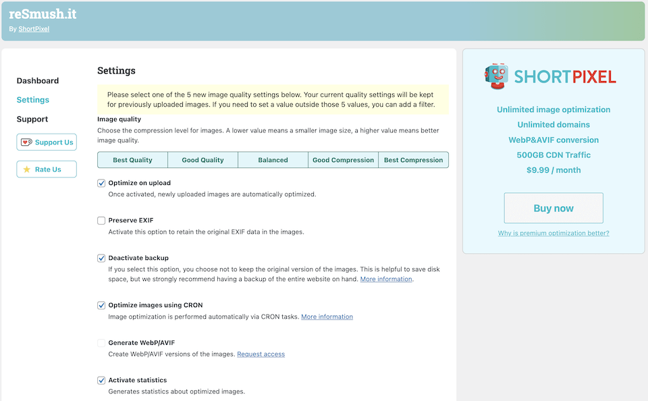The image size is (648, 401).
Task: Click the 500GB CDN Traffic text
Action: tap(553, 155)
